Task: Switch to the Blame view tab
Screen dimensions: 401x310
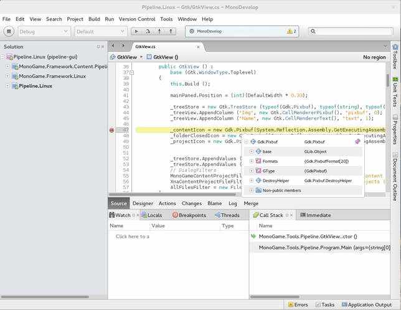Action: (215, 203)
